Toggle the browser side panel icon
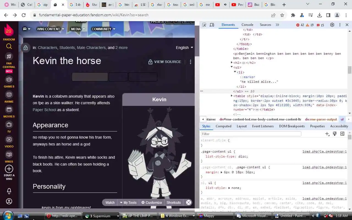This screenshot has width=352, height=220. pyautogui.click(x=328, y=15)
